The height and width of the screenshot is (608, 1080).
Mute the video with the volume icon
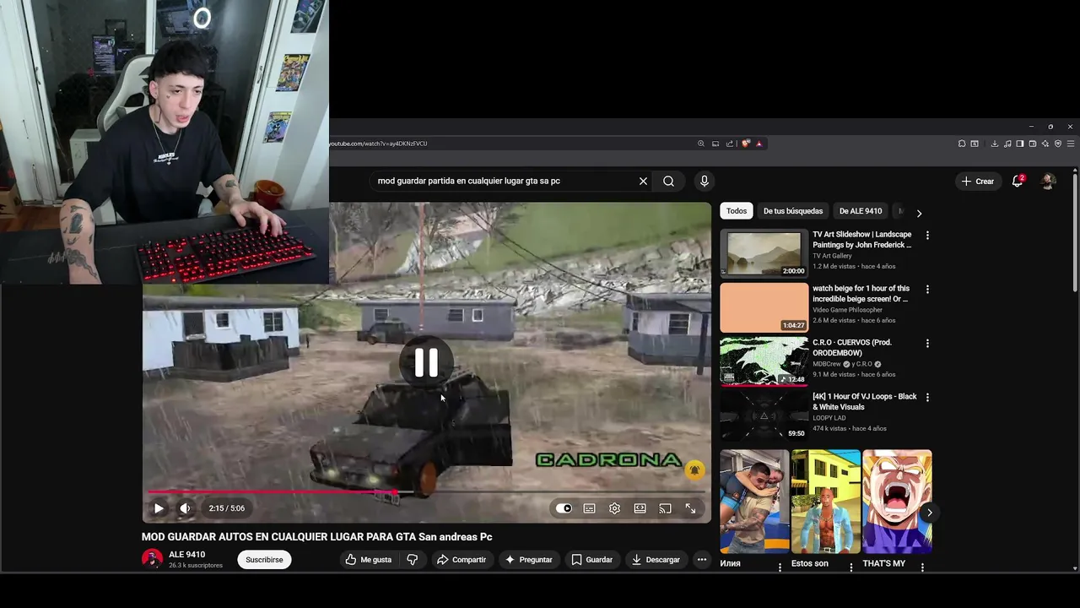(185, 508)
